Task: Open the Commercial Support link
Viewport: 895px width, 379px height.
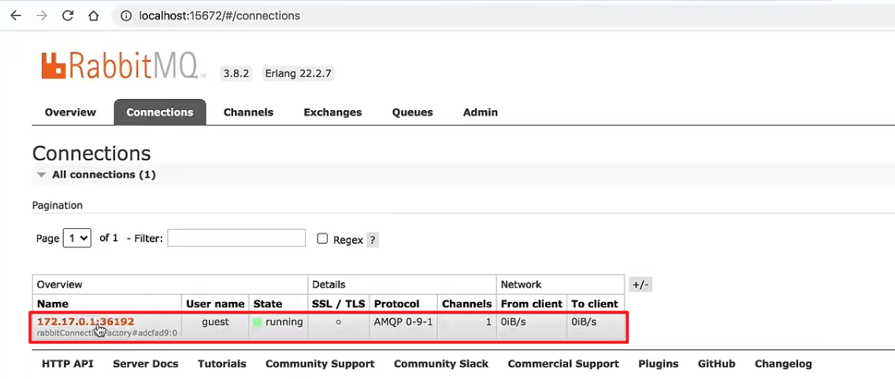Action: pyautogui.click(x=563, y=363)
